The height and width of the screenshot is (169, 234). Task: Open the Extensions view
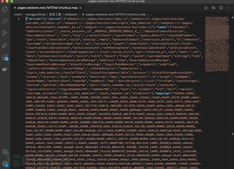click(5, 57)
